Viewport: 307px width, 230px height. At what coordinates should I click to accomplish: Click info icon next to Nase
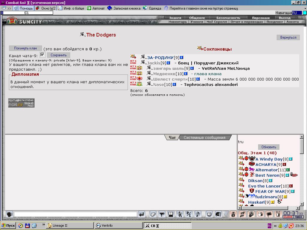(x=174, y=84)
